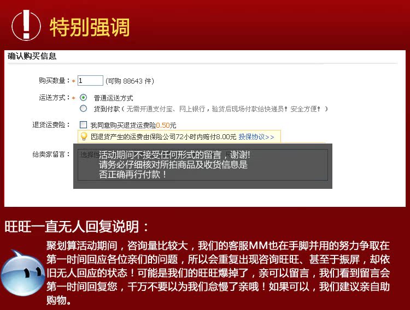Image resolution: width=410 pixels, height=310 pixels.
Task: Click the 退货运费险 field label
Action: pyautogui.click(x=51, y=125)
